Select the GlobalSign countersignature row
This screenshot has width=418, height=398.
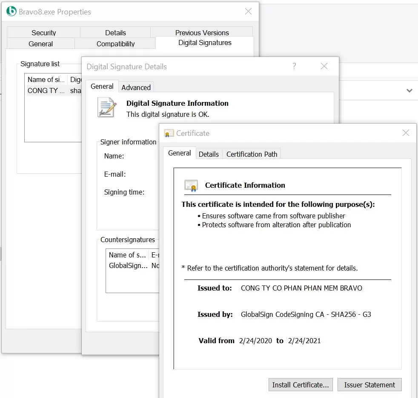[x=128, y=265]
